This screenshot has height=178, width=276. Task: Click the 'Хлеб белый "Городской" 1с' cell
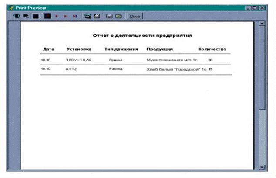[176, 69]
